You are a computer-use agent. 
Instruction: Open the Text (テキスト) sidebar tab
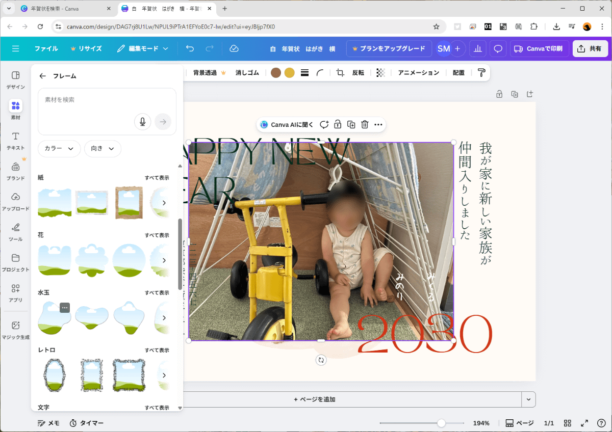pyautogui.click(x=15, y=141)
